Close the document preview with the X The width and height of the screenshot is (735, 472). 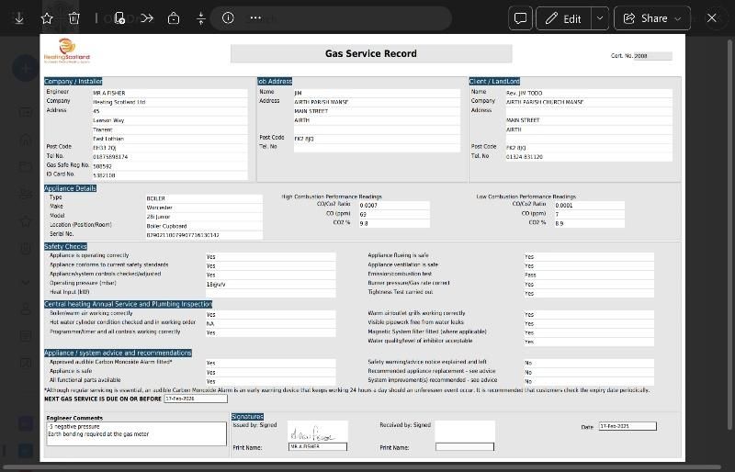coord(712,18)
